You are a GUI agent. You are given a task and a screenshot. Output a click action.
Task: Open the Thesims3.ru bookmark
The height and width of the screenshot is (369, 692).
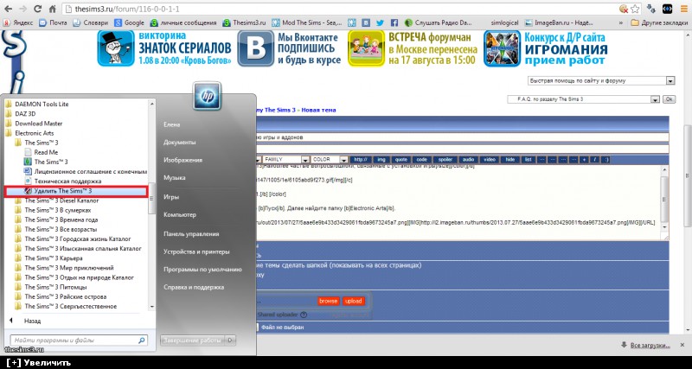pos(244,22)
